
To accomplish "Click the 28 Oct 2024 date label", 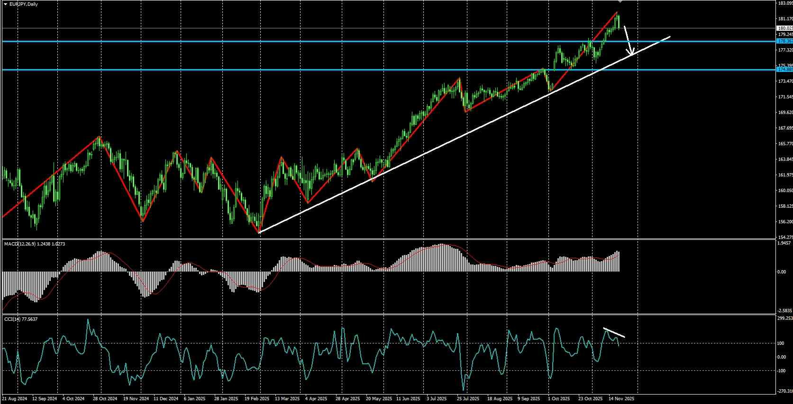I will click(x=105, y=399).
